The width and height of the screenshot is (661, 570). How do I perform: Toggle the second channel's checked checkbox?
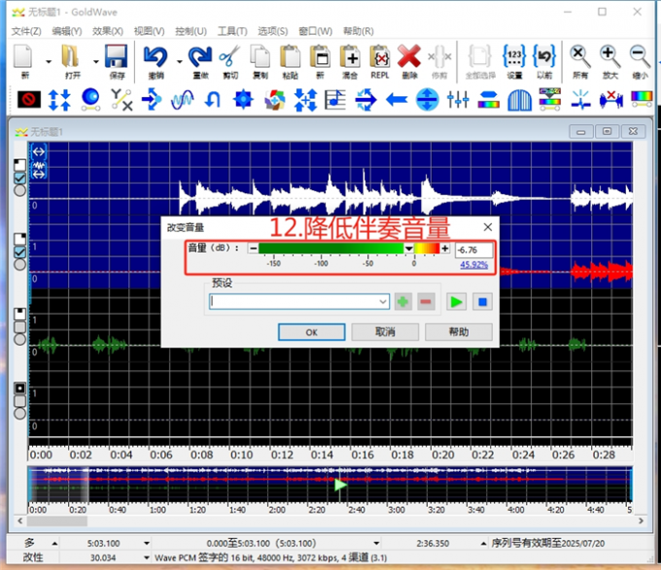tap(19, 251)
